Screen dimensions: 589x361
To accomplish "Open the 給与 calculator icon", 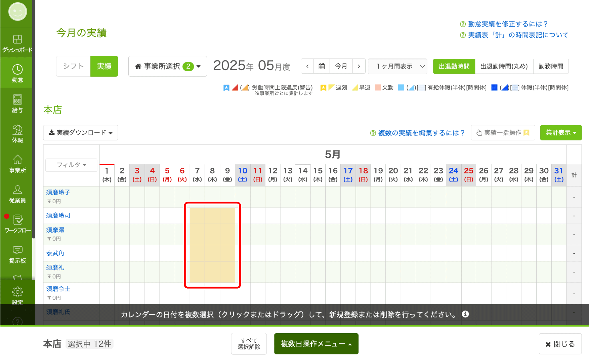I will [x=17, y=100].
